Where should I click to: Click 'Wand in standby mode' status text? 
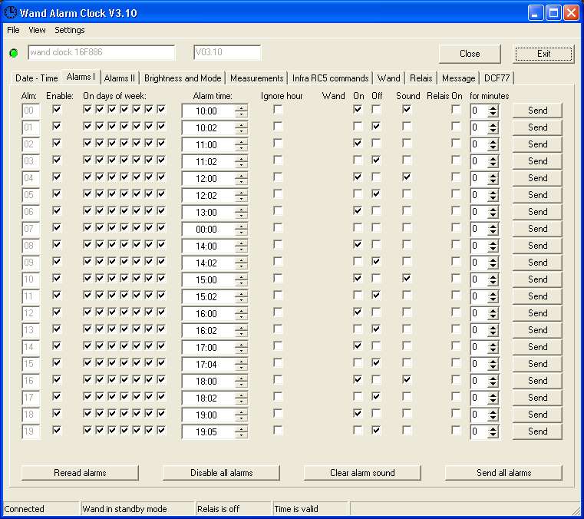click(x=125, y=509)
